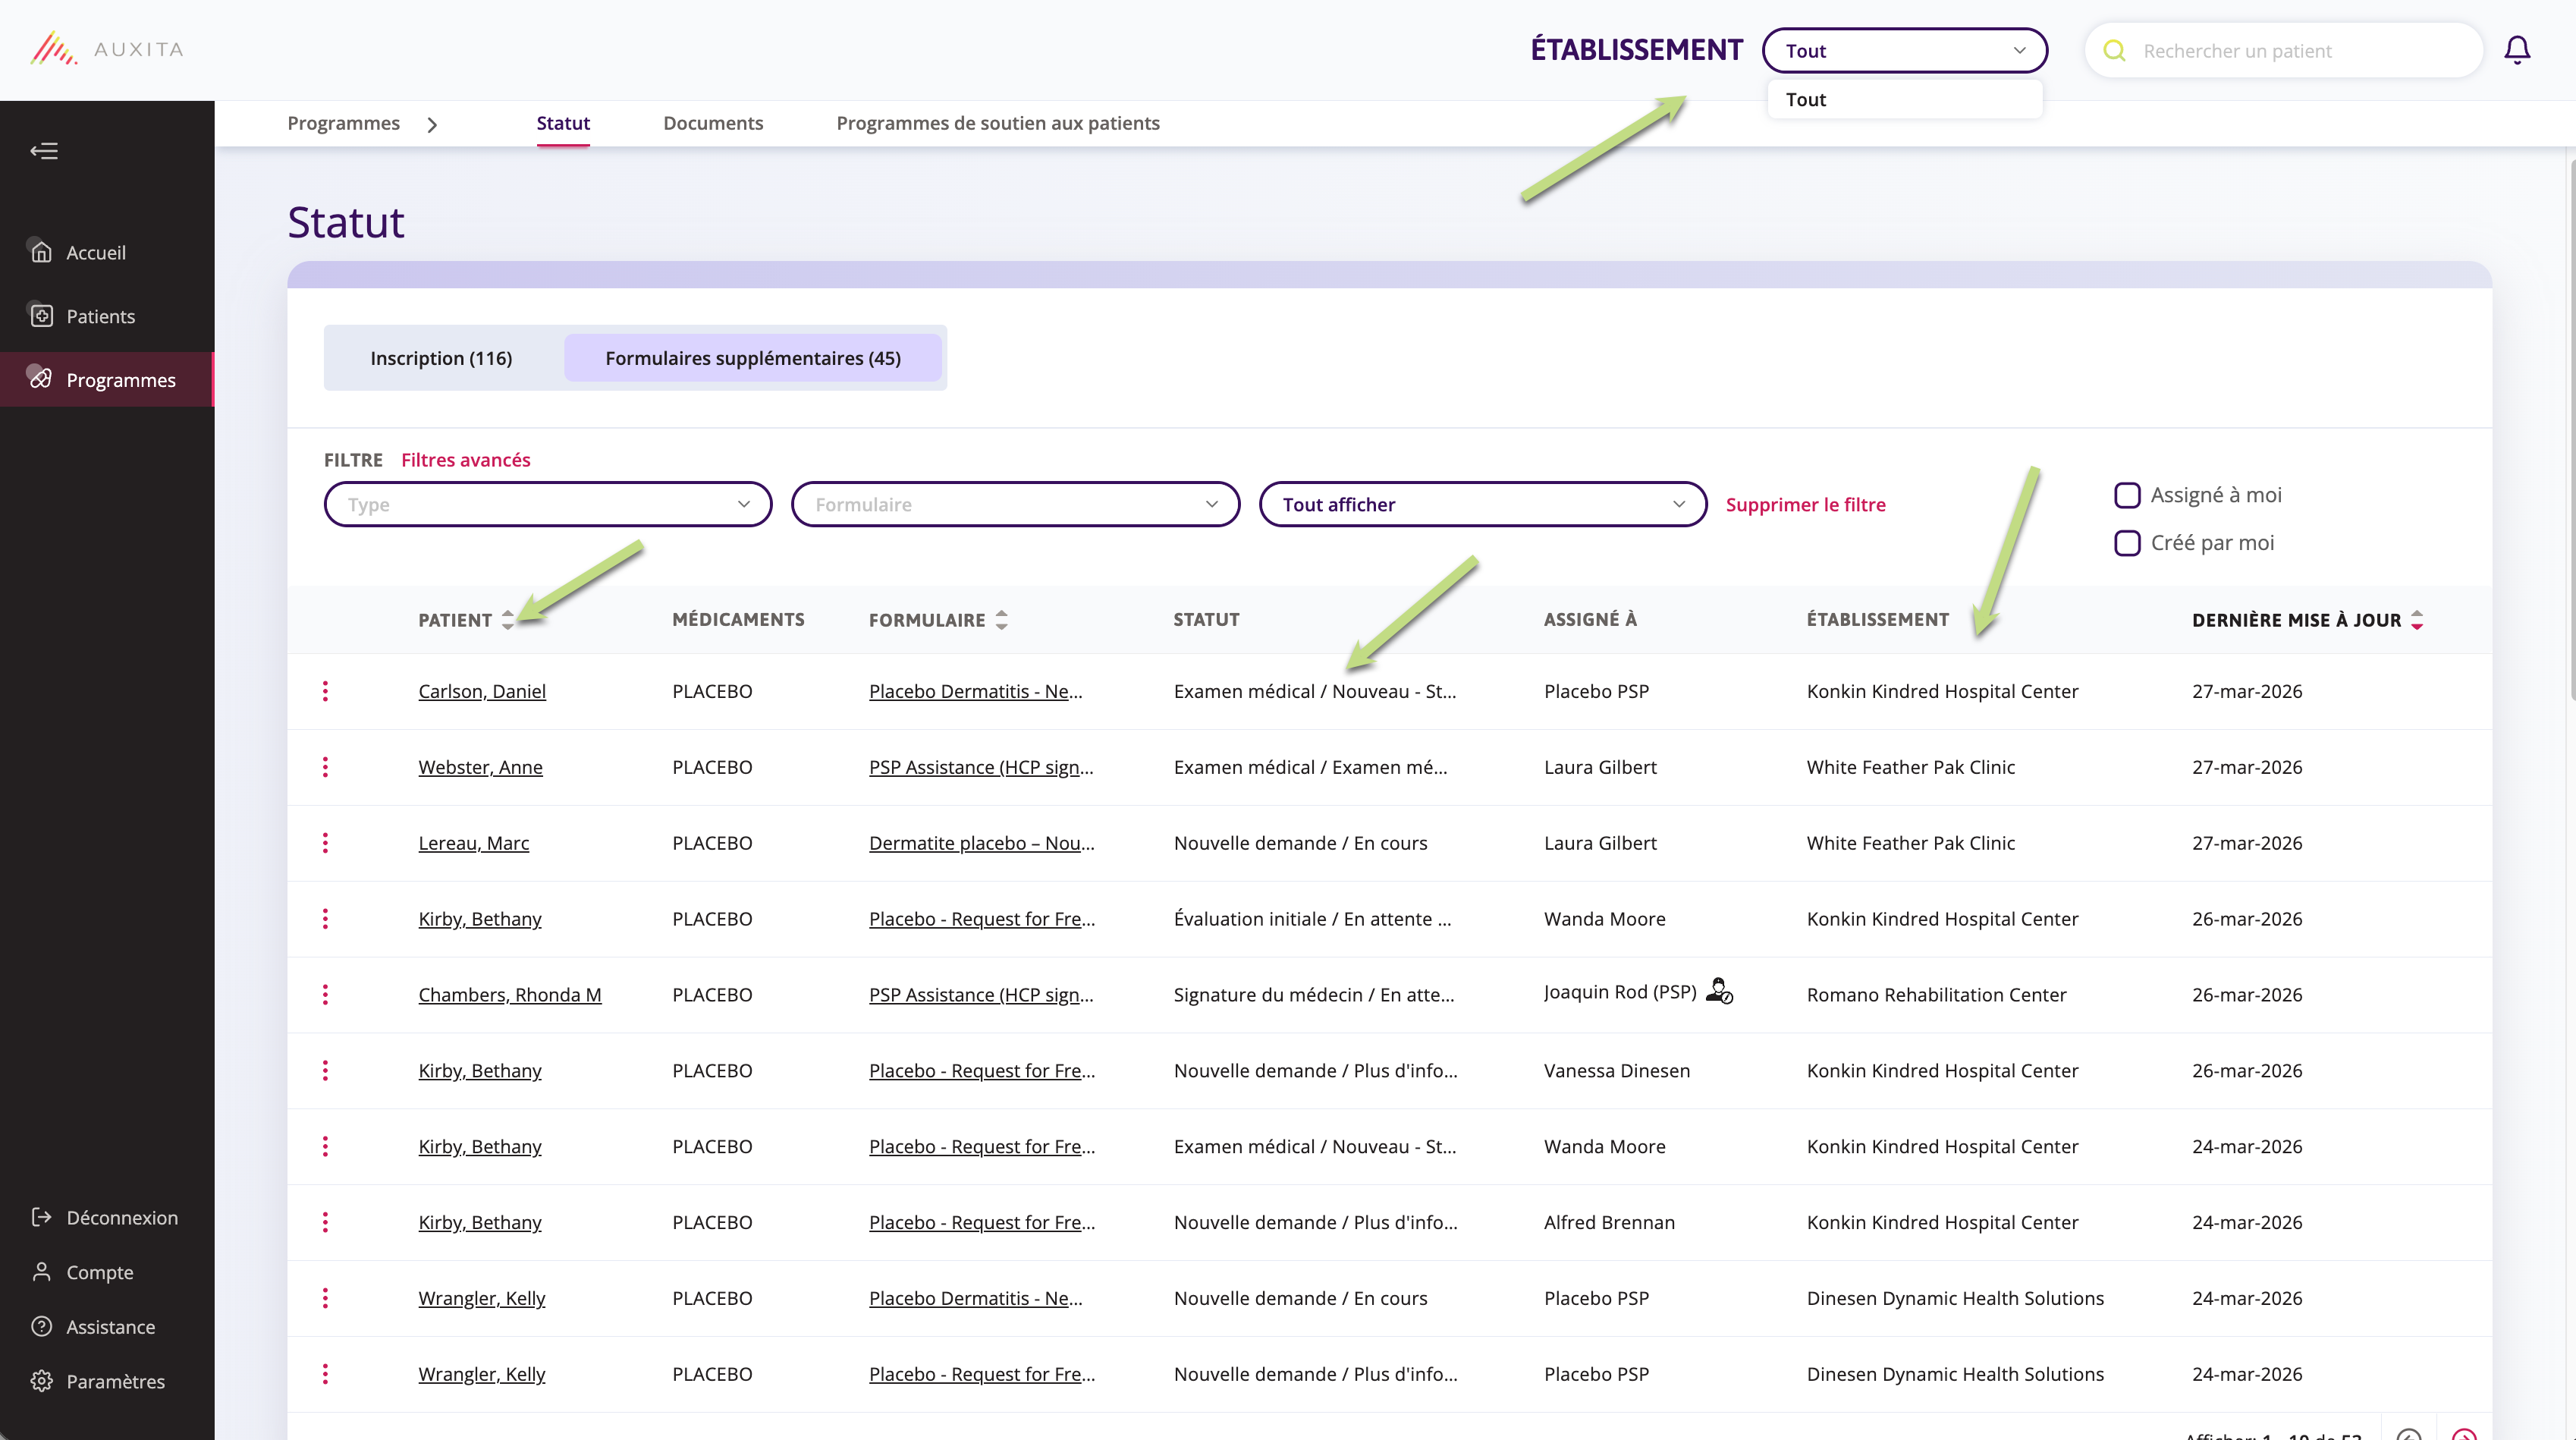
Task: Enable the Assigné à moi checkbox
Action: [x=2127, y=495]
